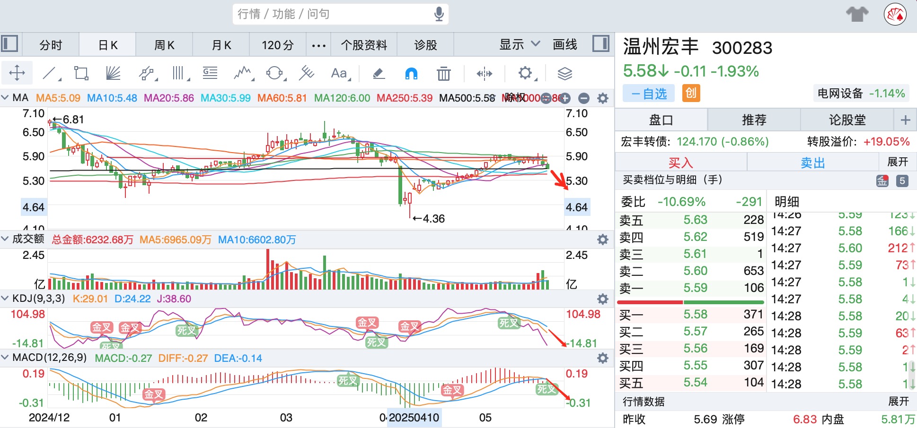Screen dimensions: 917x428
Task: Select the Aa text annotation tool
Action: pyautogui.click(x=340, y=73)
